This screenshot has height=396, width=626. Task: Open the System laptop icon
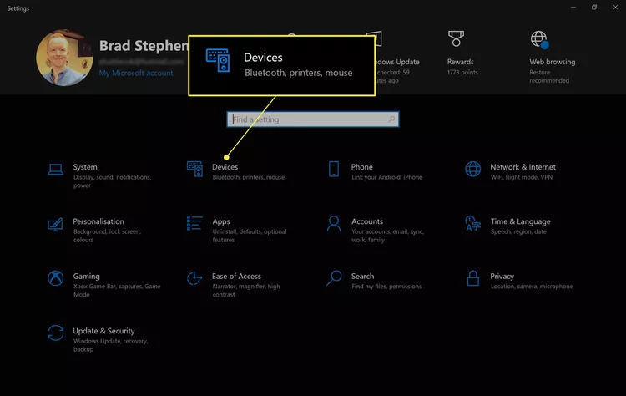[x=55, y=169]
